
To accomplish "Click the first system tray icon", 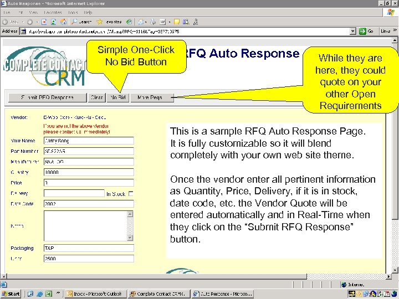I will click(352, 294).
